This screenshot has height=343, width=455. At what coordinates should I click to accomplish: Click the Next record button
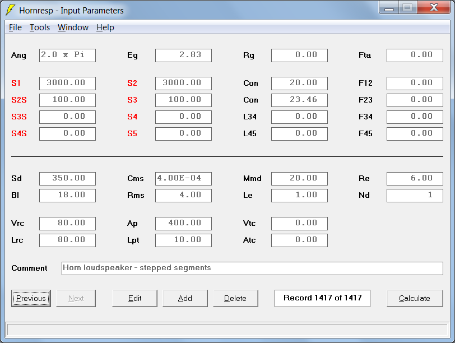point(76,298)
